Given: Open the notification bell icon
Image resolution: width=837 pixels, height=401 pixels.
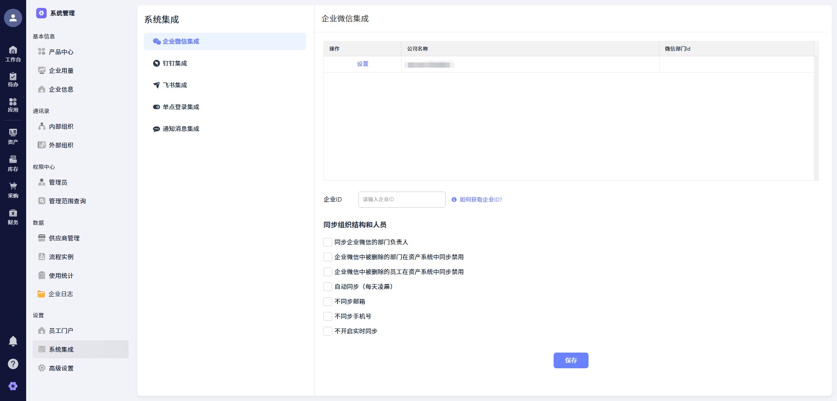Looking at the screenshot, I should 13,341.
